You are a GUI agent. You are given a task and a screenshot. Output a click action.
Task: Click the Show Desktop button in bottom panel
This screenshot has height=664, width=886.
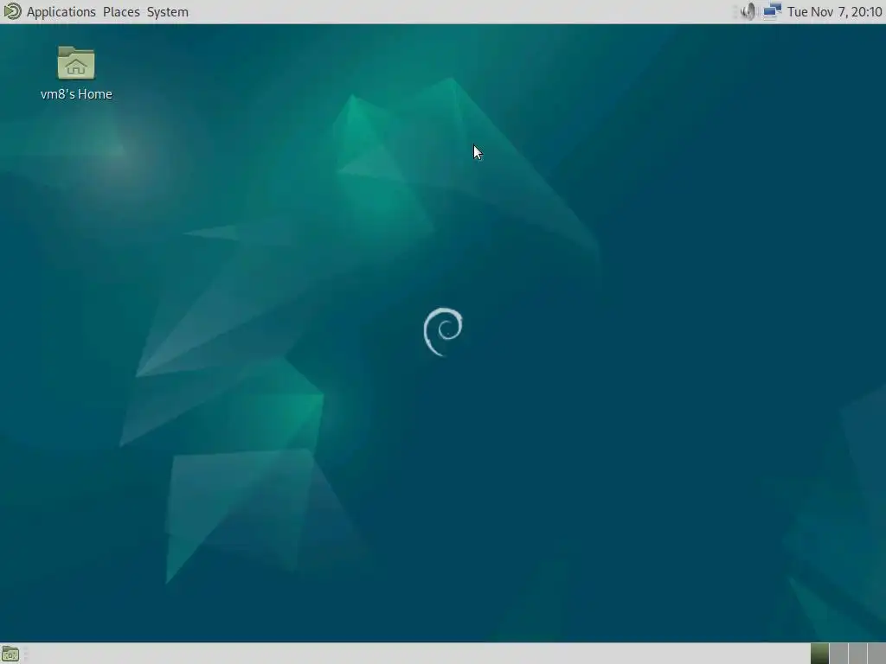coord(10,654)
